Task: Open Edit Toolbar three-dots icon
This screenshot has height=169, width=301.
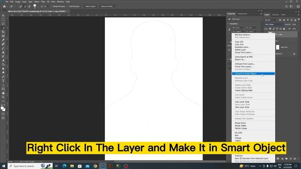Action: point(3,101)
